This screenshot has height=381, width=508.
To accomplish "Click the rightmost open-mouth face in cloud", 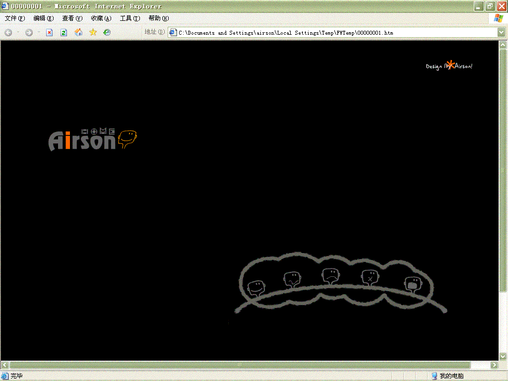I will [x=413, y=284].
